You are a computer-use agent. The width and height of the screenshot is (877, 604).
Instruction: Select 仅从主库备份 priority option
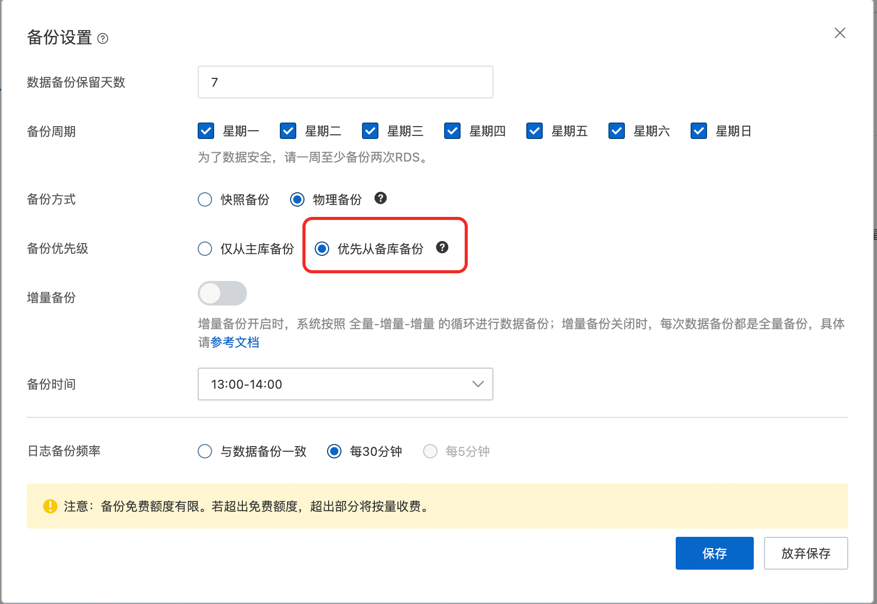tap(205, 249)
